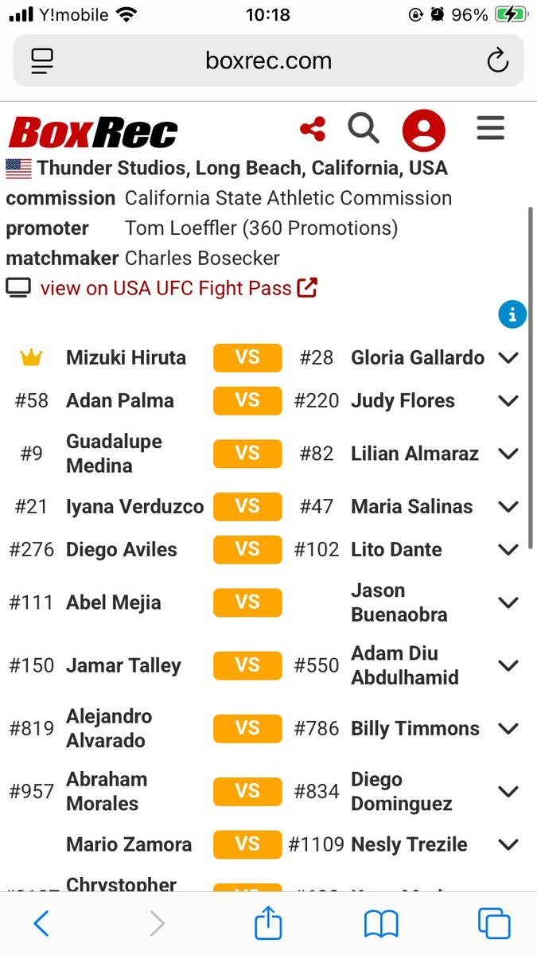Tap the BoxRec logo
Screen dimensions: 537x955
[x=93, y=132]
